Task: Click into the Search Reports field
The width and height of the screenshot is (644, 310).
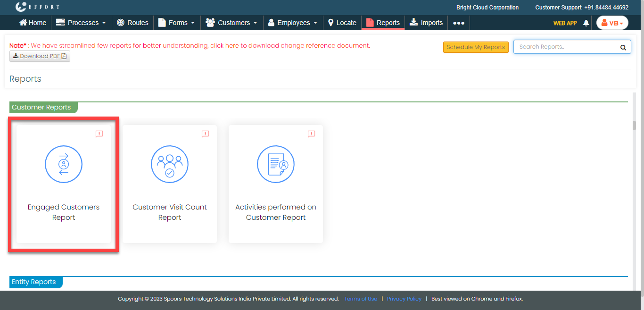Action: pos(566,47)
